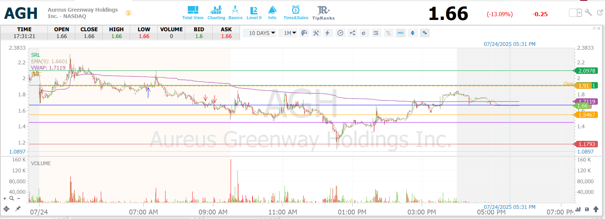
Task: Open the chart color palette settings
Action: click(304, 33)
